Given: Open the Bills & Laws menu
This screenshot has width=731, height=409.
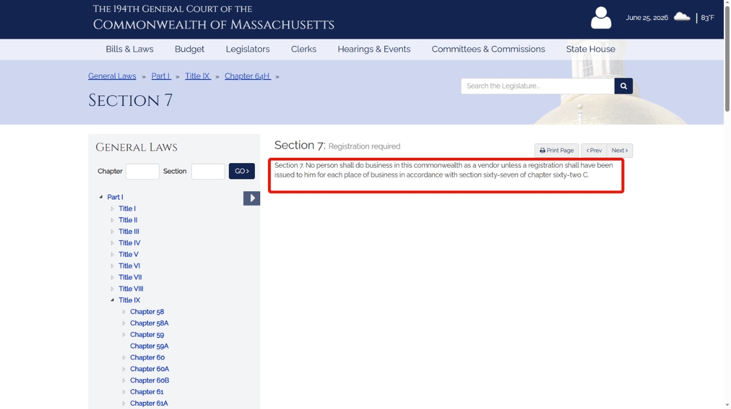Looking at the screenshot, I should 130,49.
